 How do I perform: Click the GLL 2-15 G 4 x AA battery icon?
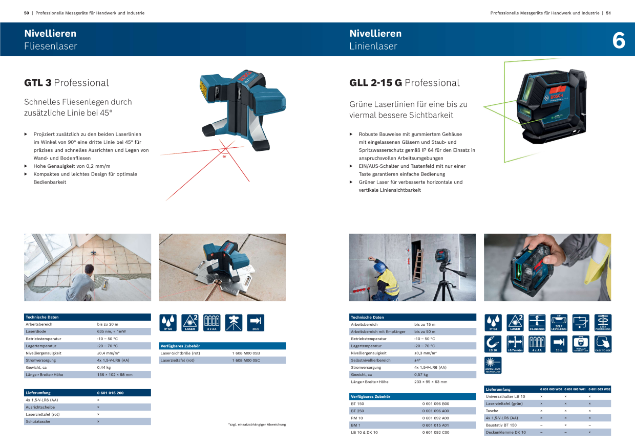click(537, 344)
